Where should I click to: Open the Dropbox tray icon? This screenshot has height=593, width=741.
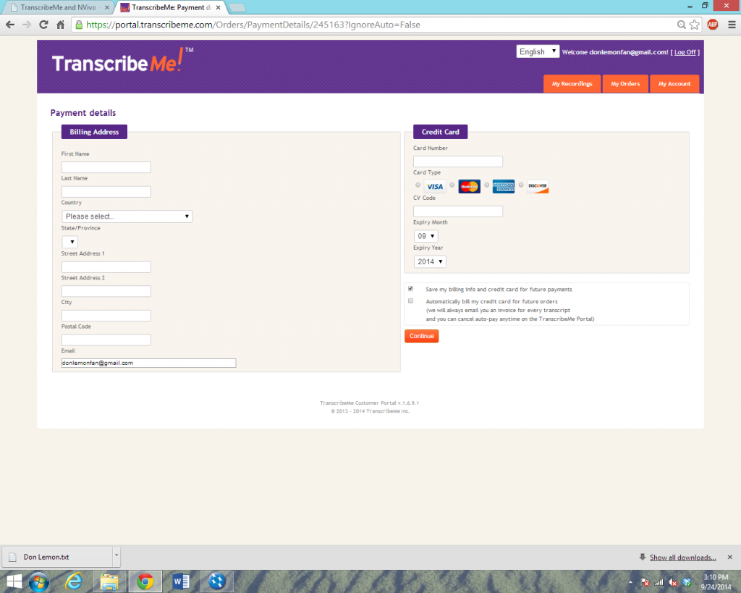[x=687, y=582]
